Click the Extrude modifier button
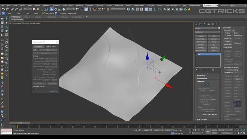This screenshot has width=247, height=139. tap(201, 36)
